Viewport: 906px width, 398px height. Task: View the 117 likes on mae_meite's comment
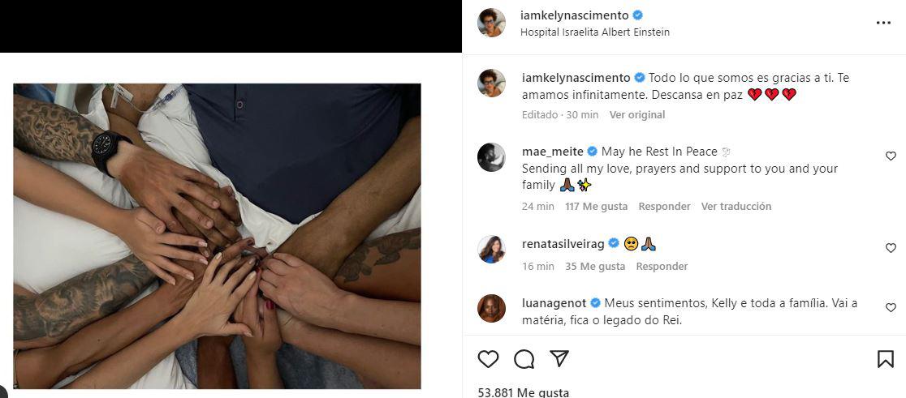[x=596, y=207]
